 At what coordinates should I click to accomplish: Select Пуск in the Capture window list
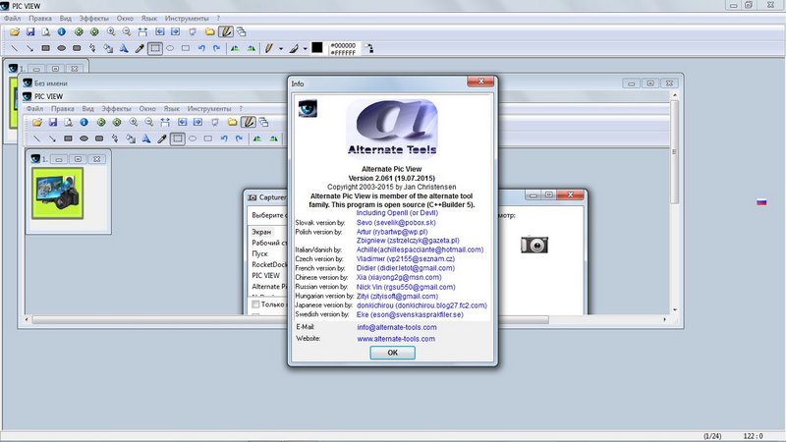(259, 253)
